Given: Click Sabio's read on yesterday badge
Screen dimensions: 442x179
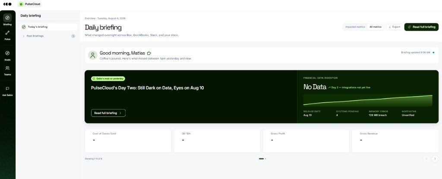Looking at the screenshot, I should (108, 79).
